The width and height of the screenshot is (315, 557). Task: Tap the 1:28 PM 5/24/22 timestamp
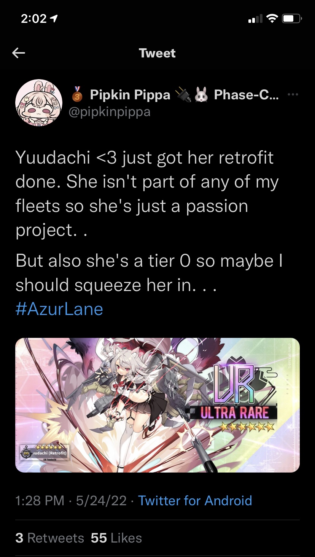click(x=71, y=500)
